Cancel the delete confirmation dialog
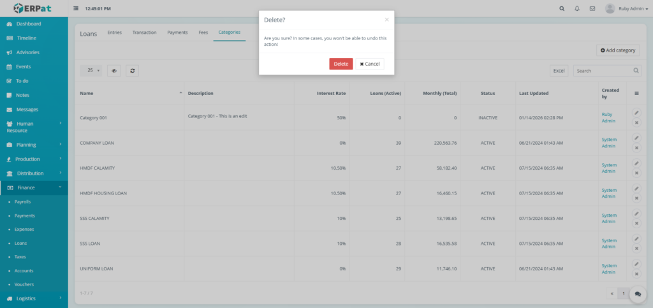Screen dimensions: 653x308 (x=370, y=64)
